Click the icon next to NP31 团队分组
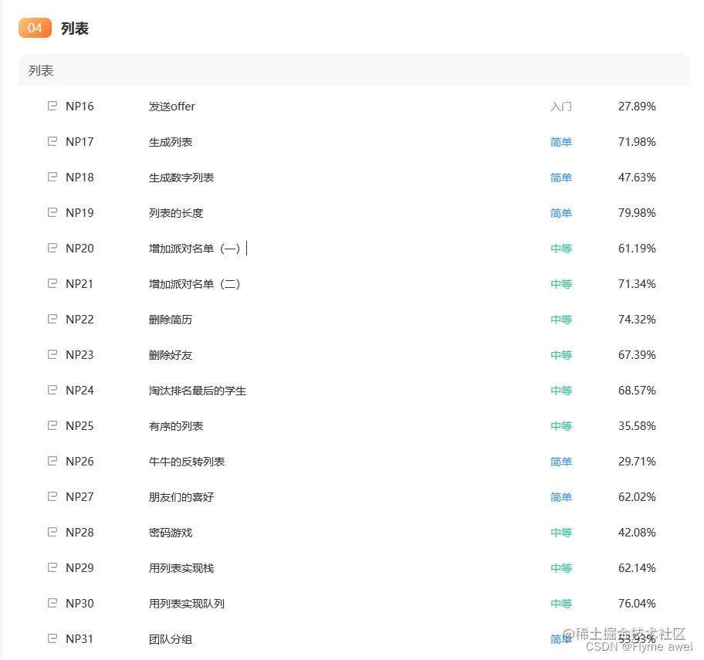 click(x=52, y=638)
